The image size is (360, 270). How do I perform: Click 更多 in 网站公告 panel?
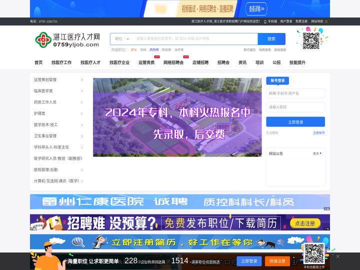click(x=317, y=153)
